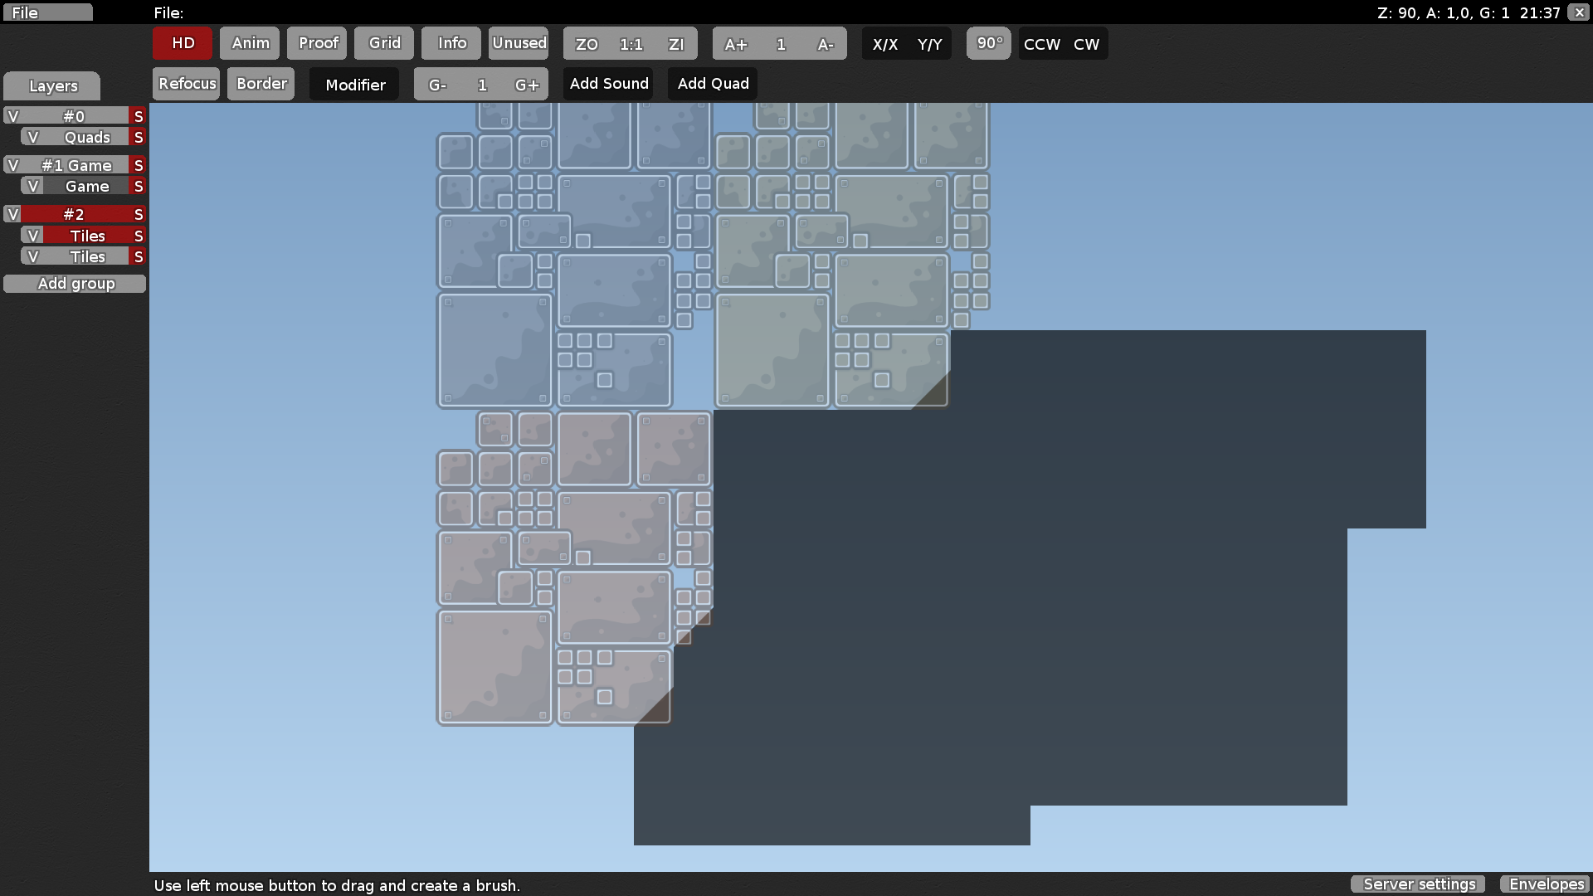Increase animation speed with A+
Viewport: 1593px width, 896px height.
735,44
